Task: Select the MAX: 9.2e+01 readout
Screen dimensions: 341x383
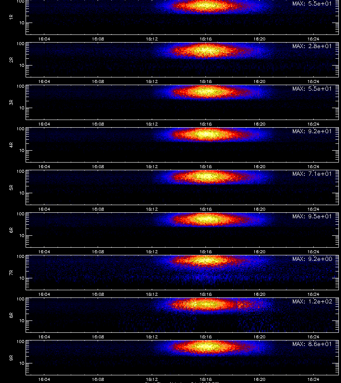Action: coord(312,131)
